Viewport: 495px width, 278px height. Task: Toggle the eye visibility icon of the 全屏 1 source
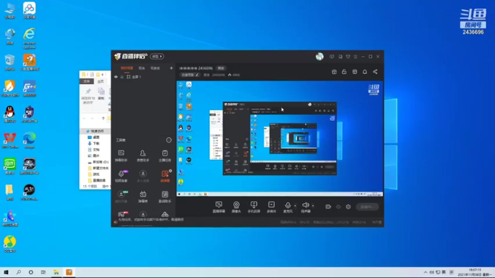116,77
